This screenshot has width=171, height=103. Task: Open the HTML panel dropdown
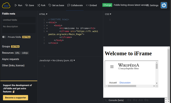(x=43, y=14)
